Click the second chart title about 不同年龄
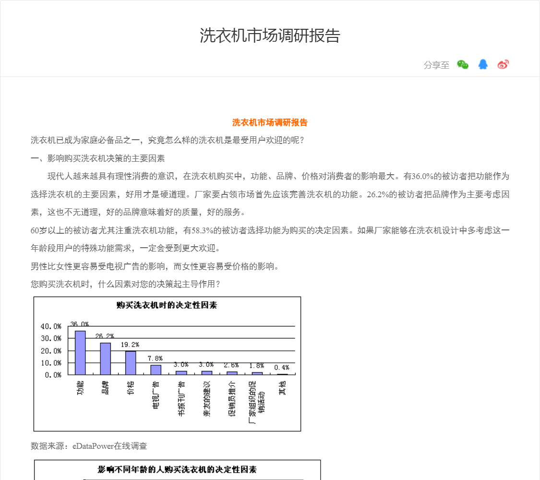The height and width of the screenshot is (480, 540). (177, 469)
